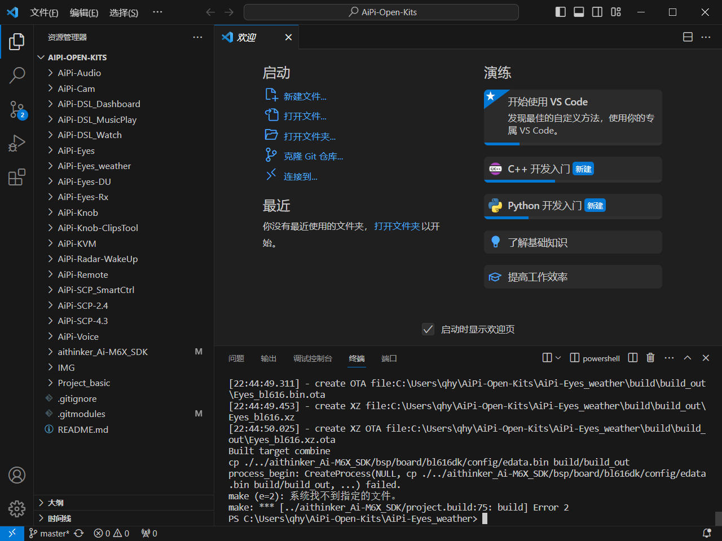Screen dimensions: 722x541
Task: Open the Manage gear icon
Action: point(17,509)
